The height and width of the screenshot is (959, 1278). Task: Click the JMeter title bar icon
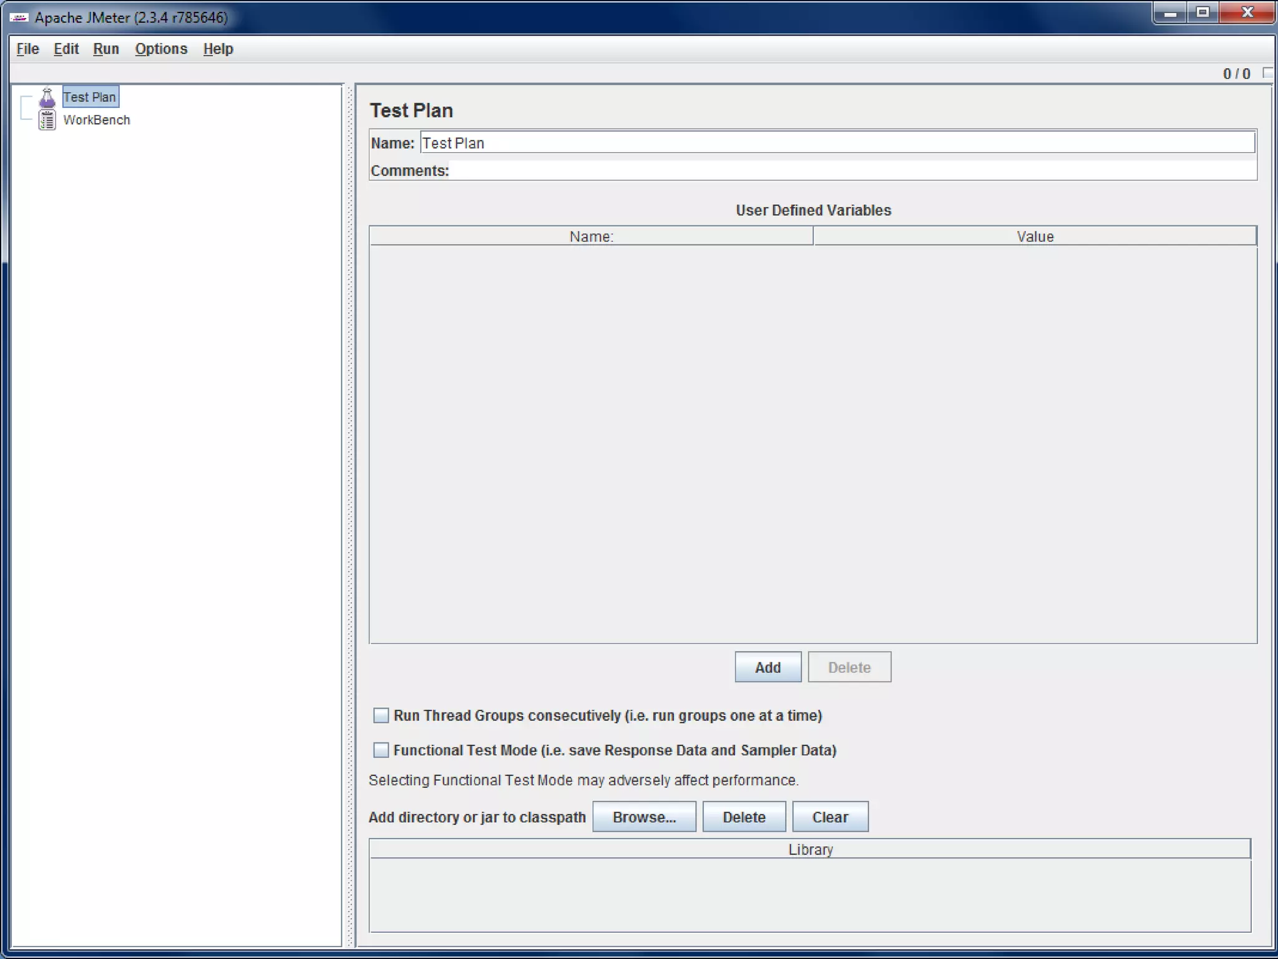pos(19,17)
